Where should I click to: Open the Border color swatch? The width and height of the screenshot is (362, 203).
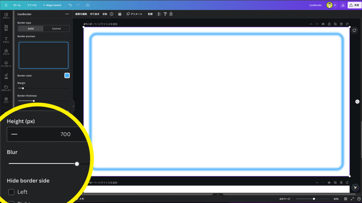pos(67,75)
